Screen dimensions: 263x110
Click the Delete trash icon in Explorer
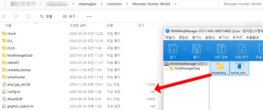point(29,16)
